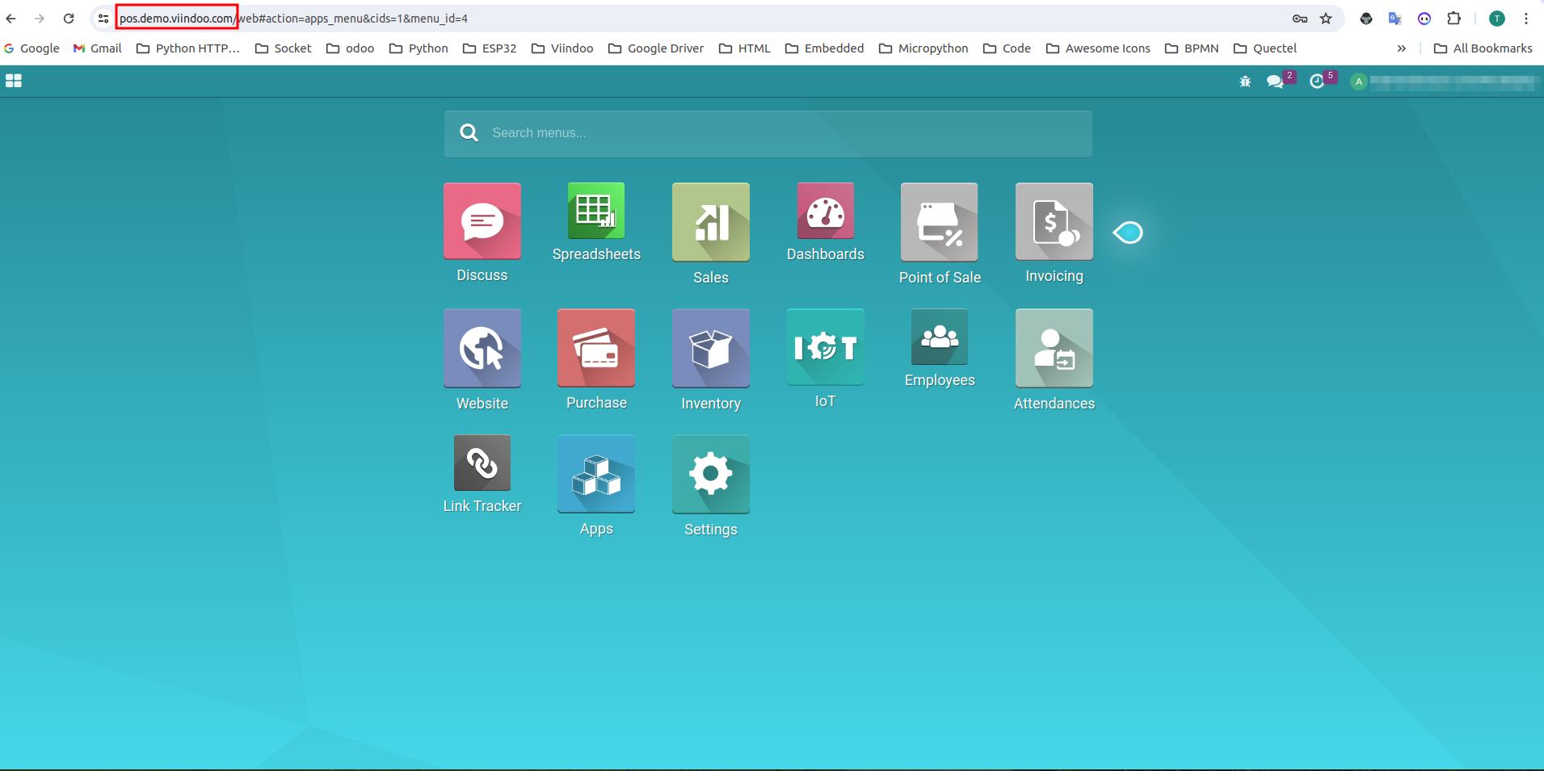Viewport: 1544px width, 771px height.
Task: Open the Discuss app
Action: tap(482, 221)
